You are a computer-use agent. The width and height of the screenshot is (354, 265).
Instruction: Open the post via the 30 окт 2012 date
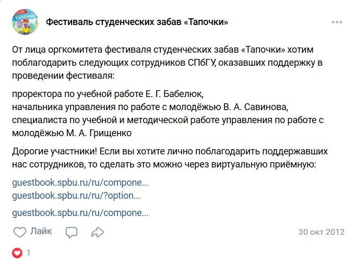pyautogui.click(x=321, y=232)
